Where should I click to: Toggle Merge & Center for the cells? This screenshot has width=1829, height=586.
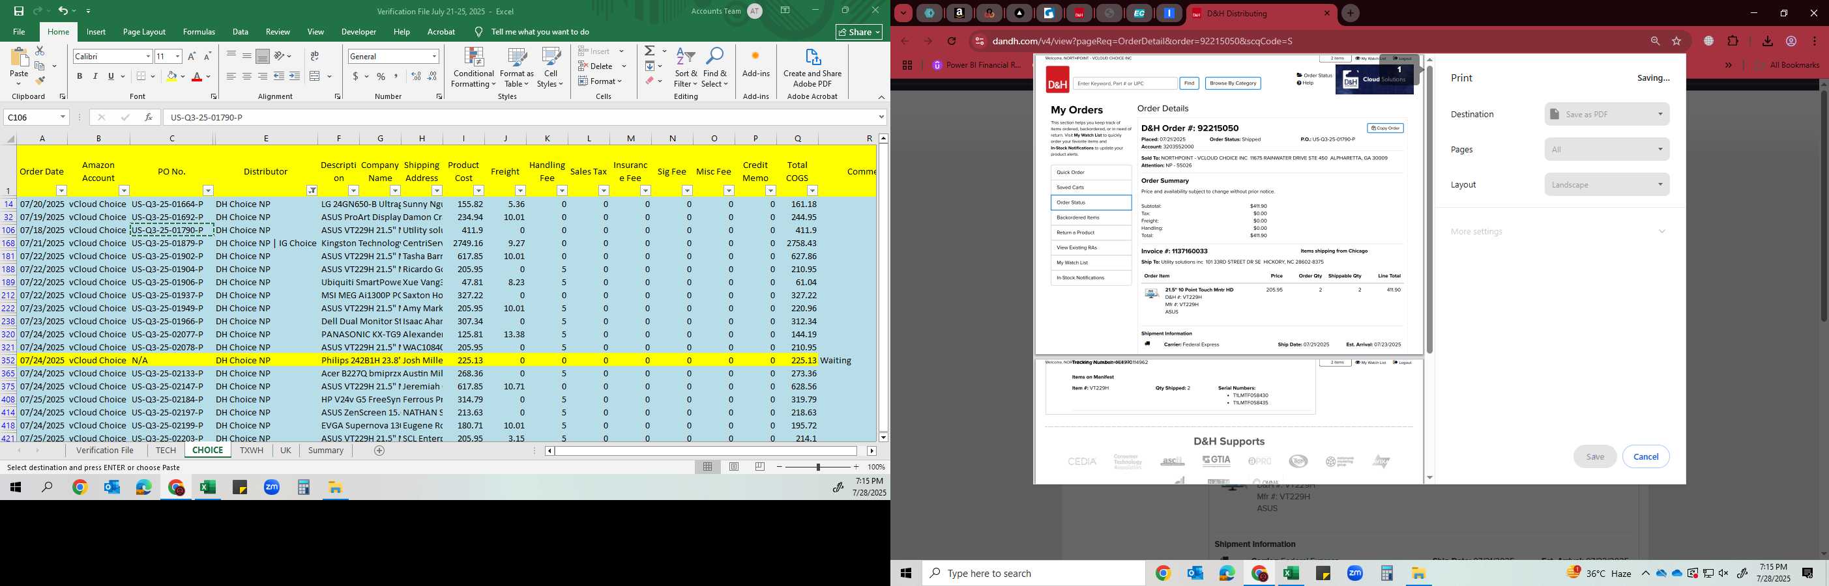[315, 76]
